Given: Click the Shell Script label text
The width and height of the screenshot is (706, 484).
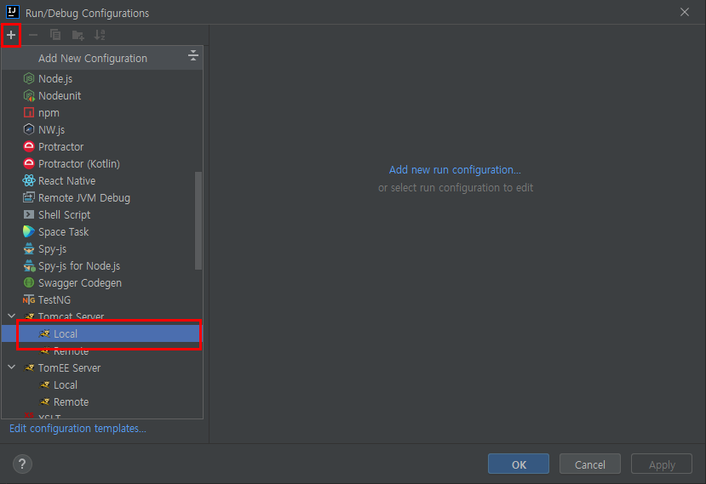Looking at the screenshot, I should (x=65, y=215).
